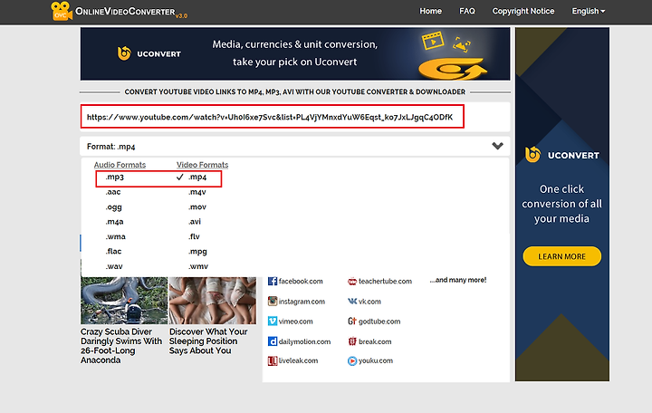Click the vimeo.com icon
Viewport: 652px width, 413px height.
(x=273, y=322)
